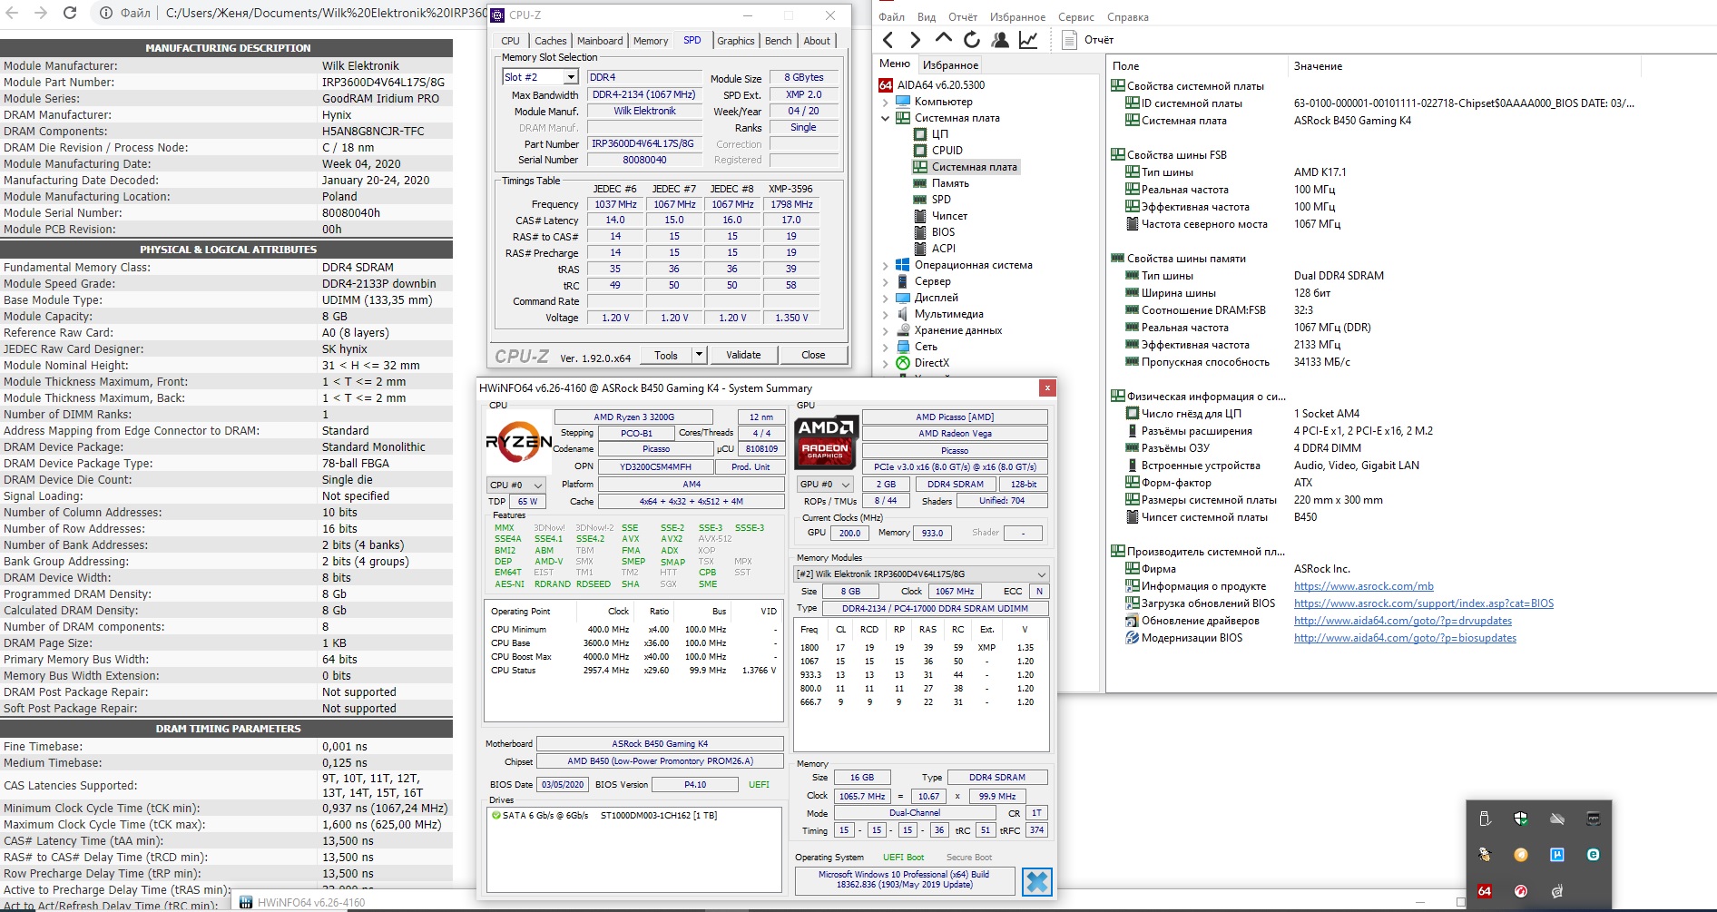
Task: Click the browser address bar
Action: 290,13
